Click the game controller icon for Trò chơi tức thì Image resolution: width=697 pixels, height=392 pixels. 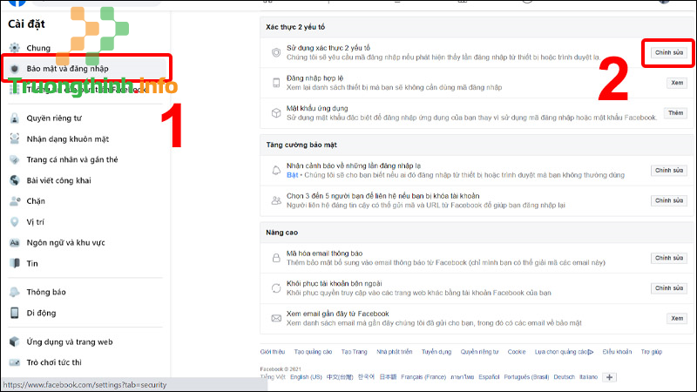point(15,362)
